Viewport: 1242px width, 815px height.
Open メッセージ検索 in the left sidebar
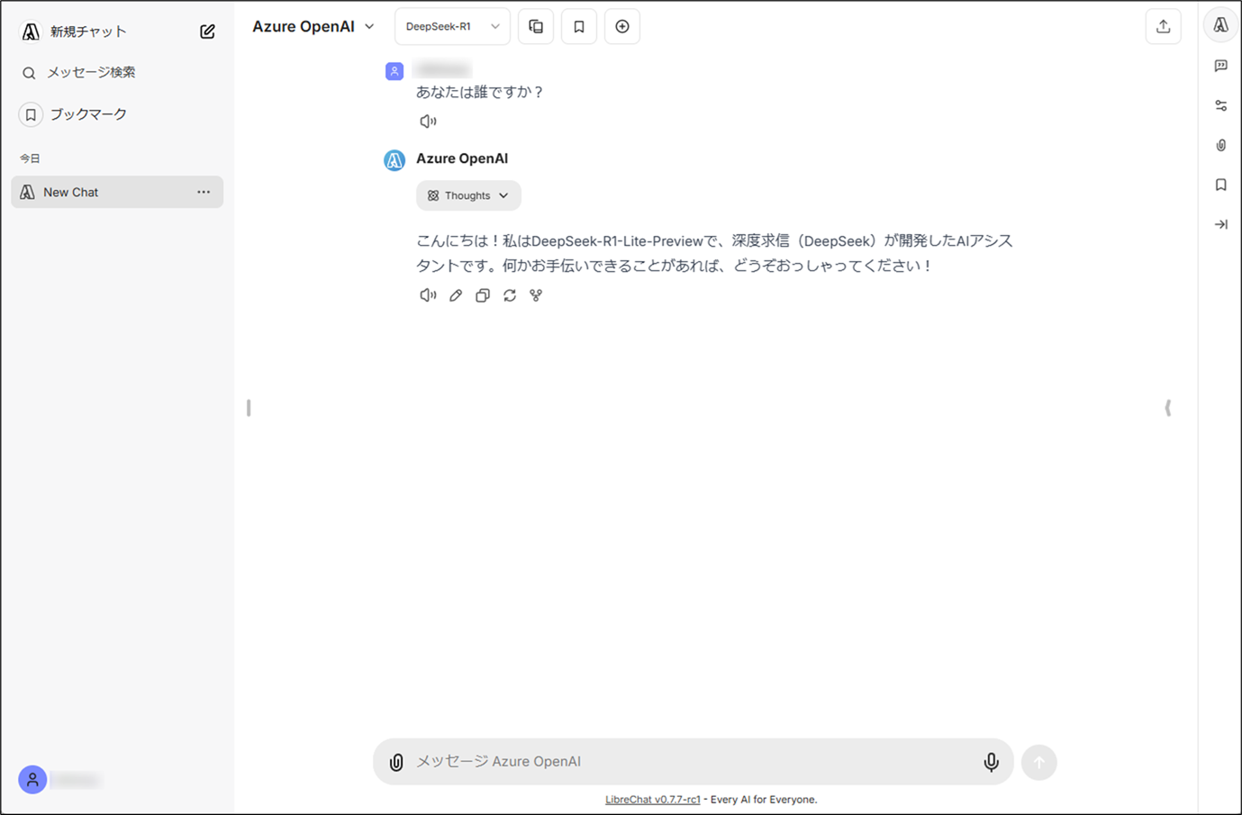92,72
